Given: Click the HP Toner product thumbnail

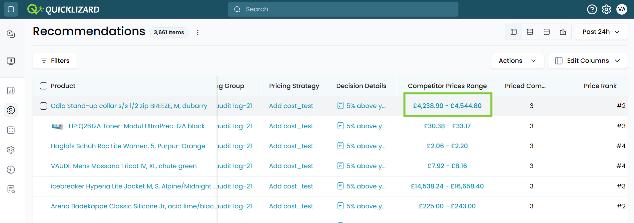Looking at the screenshot, I should point(58,126).
